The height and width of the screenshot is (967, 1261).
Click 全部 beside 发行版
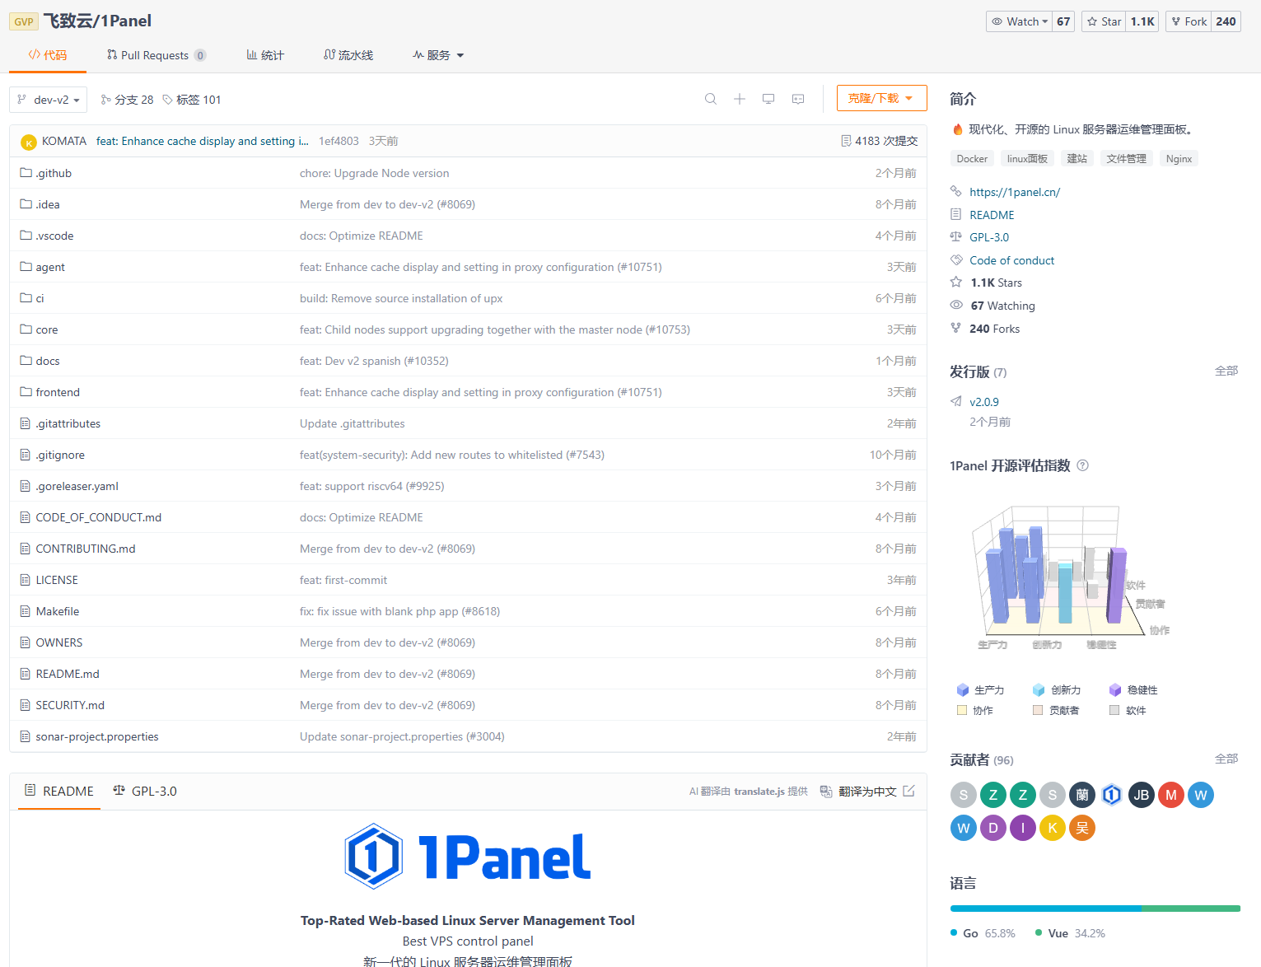pyautogui.click(x=1226, y=371)
